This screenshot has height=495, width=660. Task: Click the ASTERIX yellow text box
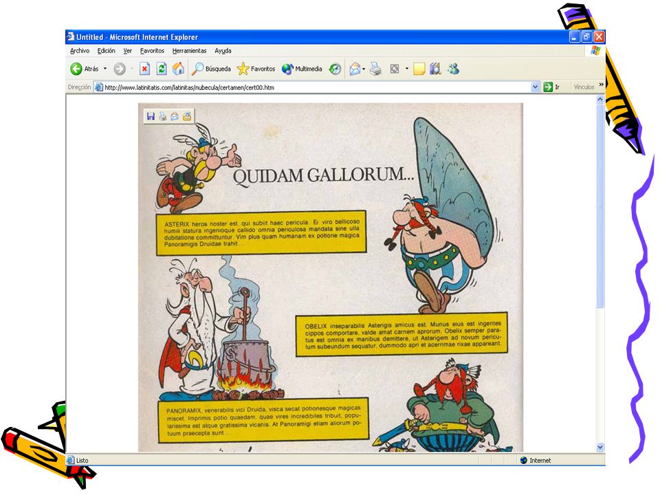tap(261, 233)
